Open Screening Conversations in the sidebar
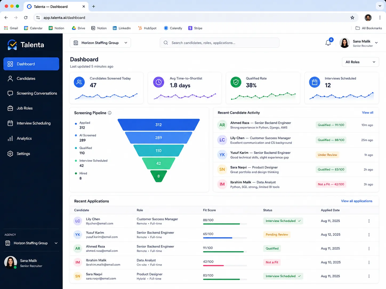 [x=31, y=93]
